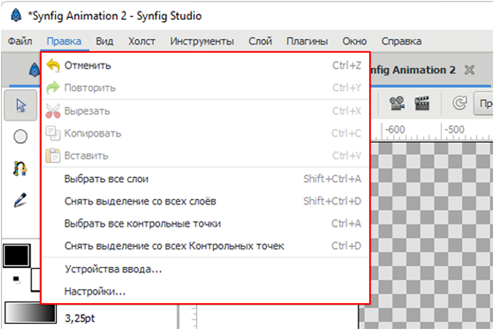Open Настройки… preferences
This screenshot has width=494, height=330.
(x=206, y=292)
